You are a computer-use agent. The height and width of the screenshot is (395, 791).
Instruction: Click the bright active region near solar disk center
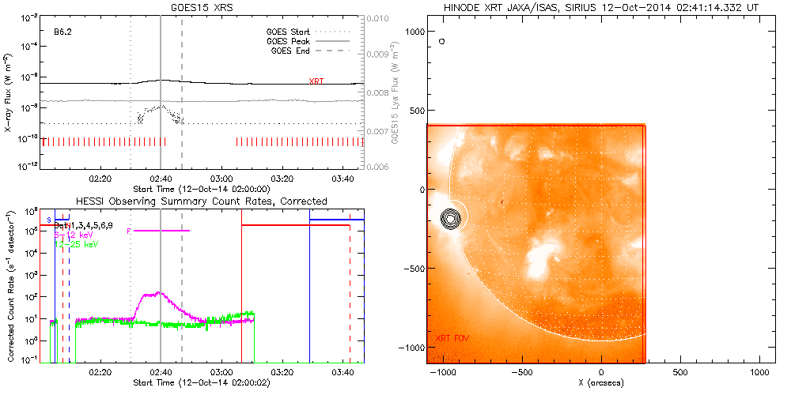point(544,259)
